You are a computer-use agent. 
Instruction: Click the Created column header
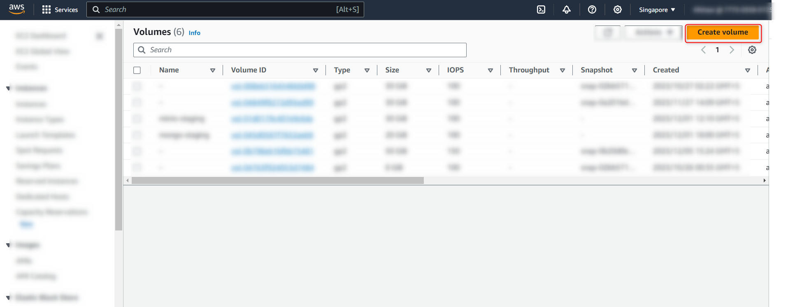[x=666, y=70]
